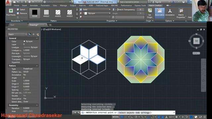Click the status bar customization menu icon
212x119 pixels.
coord(205,117)
